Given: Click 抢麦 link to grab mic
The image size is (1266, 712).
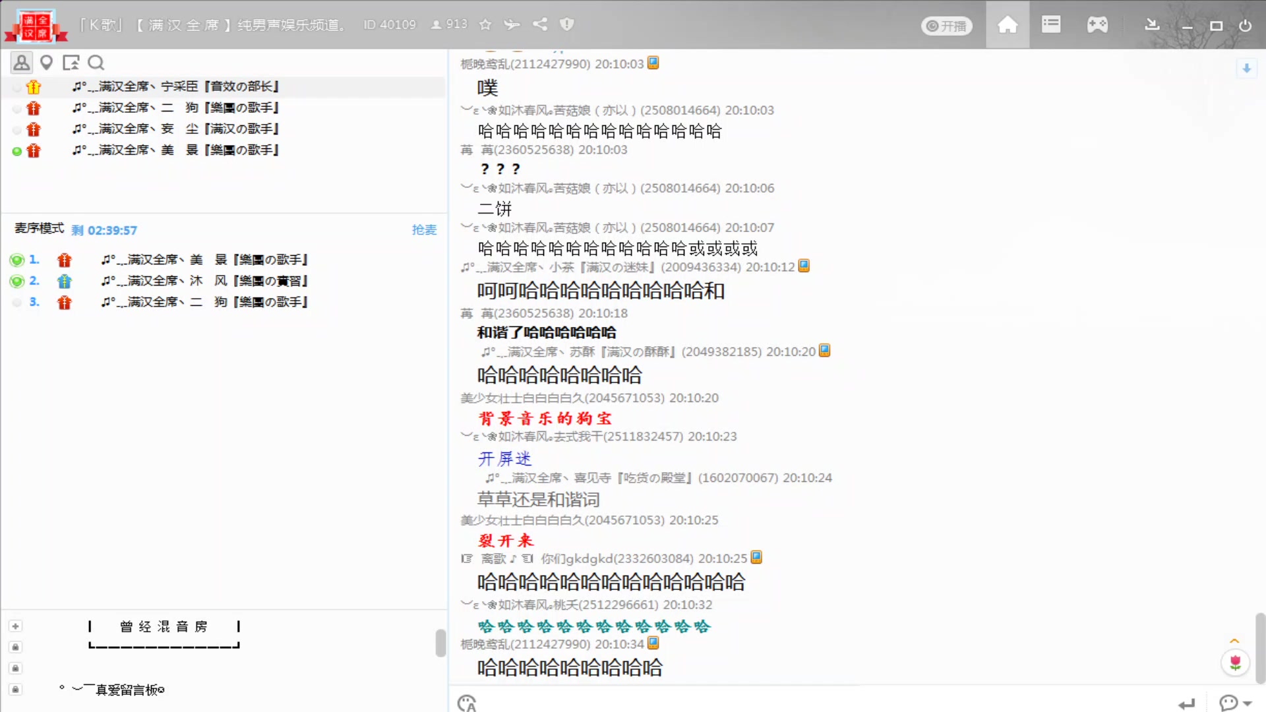Looking at the screenshot, I should point(424,229).
